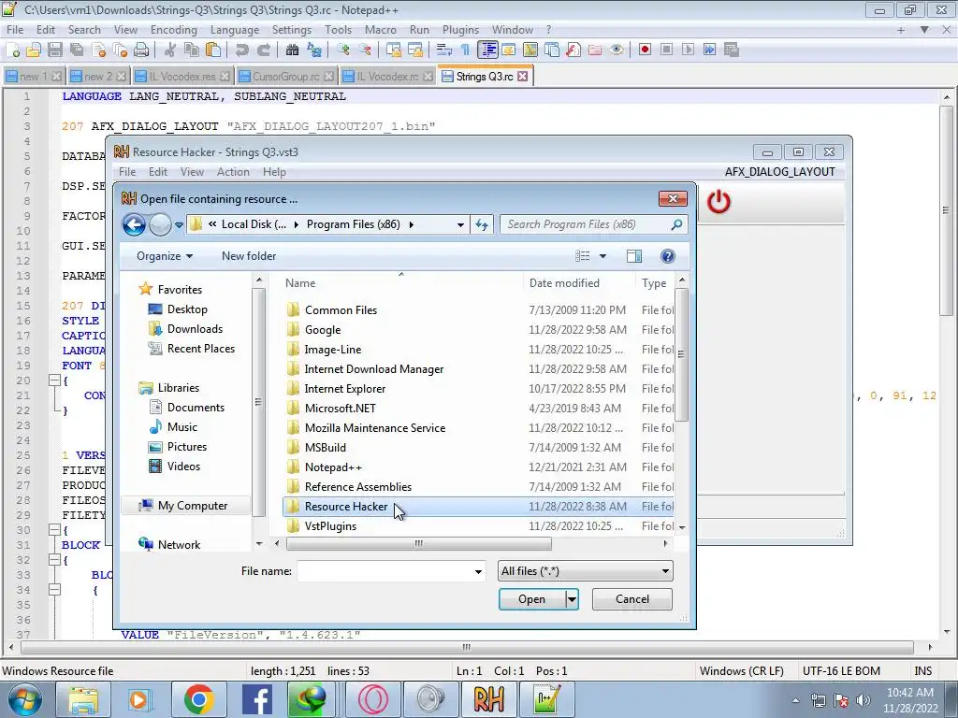958x718 pixels.
Task: Select the Notepad++ folder in file list
Action: point(333,467)
